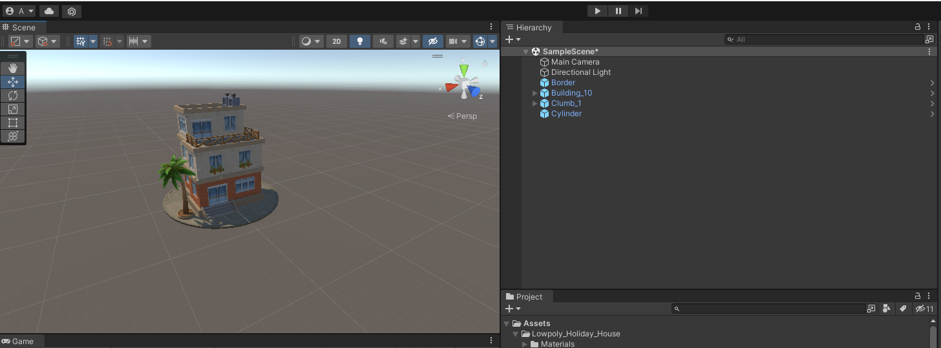Select the Hand (view) tool
The width and height of the screenshot is (941, 348).
[13, 68]
